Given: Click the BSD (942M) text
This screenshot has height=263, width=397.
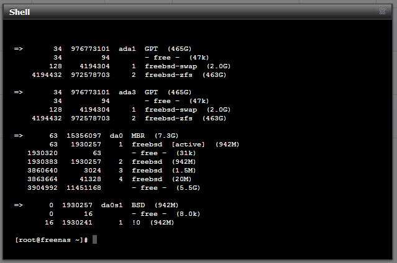Looking at the screenshot, I should 155,205.
